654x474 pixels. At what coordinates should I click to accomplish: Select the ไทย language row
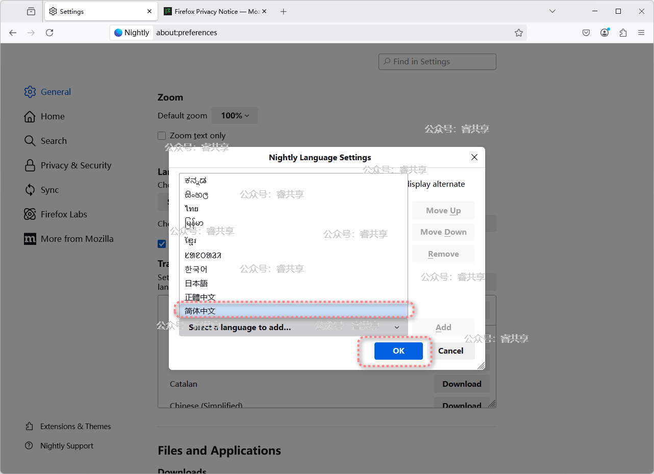293,209
